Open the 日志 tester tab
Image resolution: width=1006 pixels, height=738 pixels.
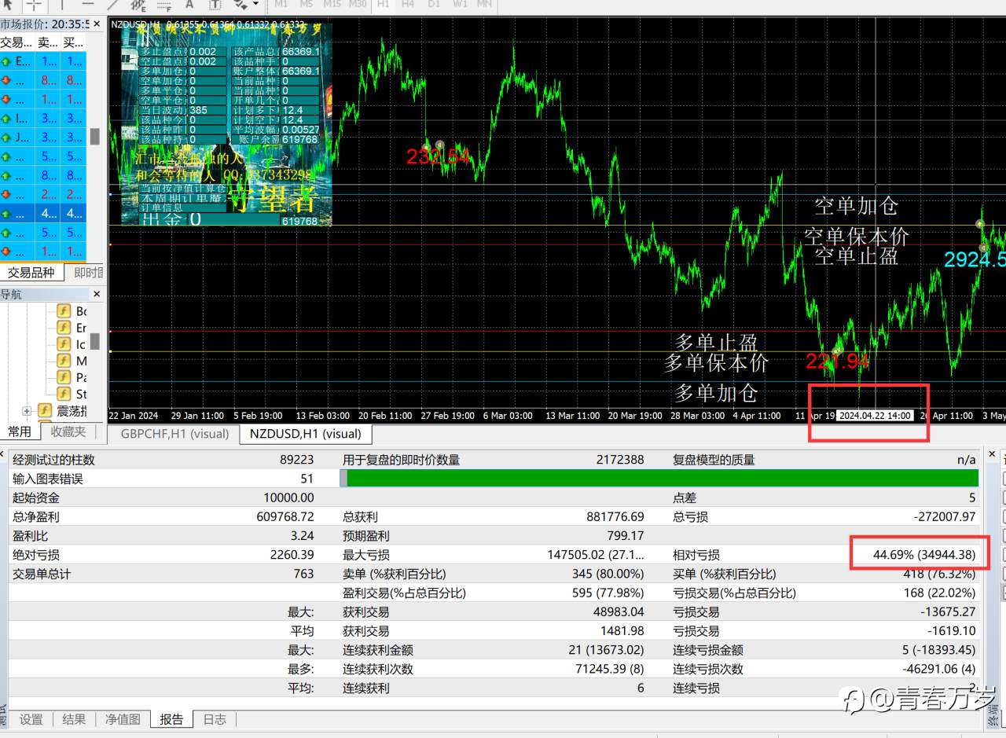pyautogui.click(x=215, y=719)
